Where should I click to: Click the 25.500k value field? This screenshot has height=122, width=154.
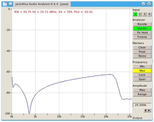[x=142, y=105]
